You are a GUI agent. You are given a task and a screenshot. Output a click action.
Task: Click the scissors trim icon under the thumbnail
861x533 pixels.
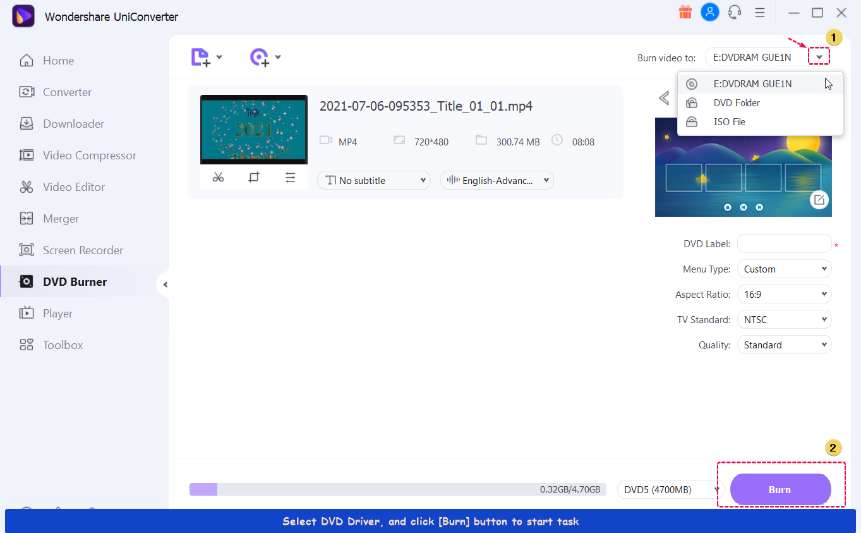218,178
